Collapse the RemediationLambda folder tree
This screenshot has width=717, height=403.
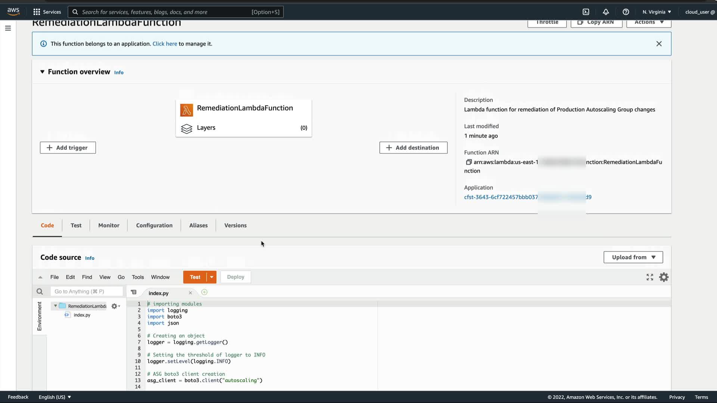[x=56, y=306]
